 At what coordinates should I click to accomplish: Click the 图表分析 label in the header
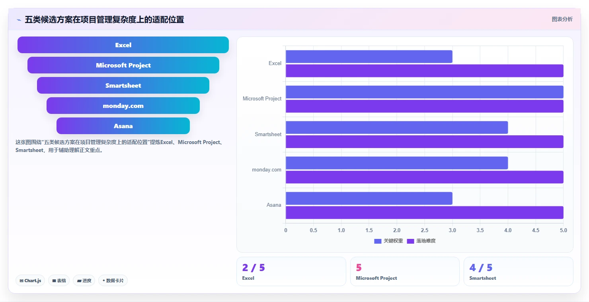(562, 19)
